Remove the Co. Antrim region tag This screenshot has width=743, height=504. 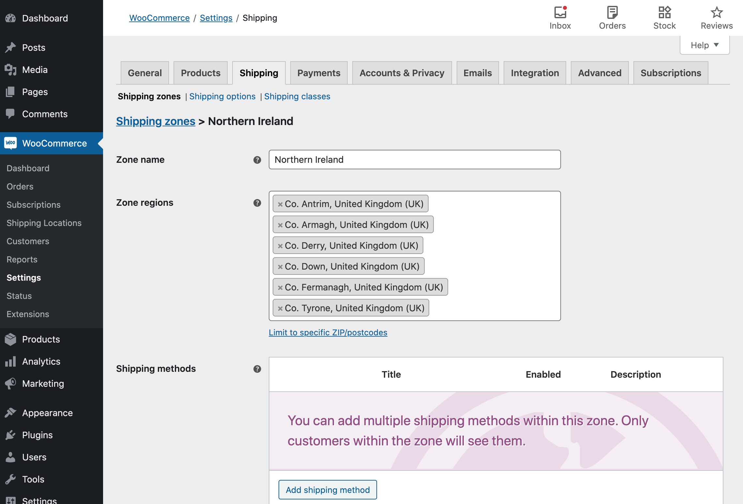[x=280, y=204]
